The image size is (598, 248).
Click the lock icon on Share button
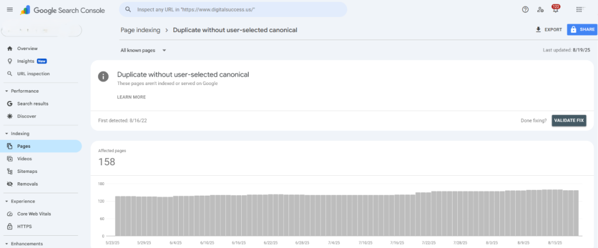[x=573, y=29]
